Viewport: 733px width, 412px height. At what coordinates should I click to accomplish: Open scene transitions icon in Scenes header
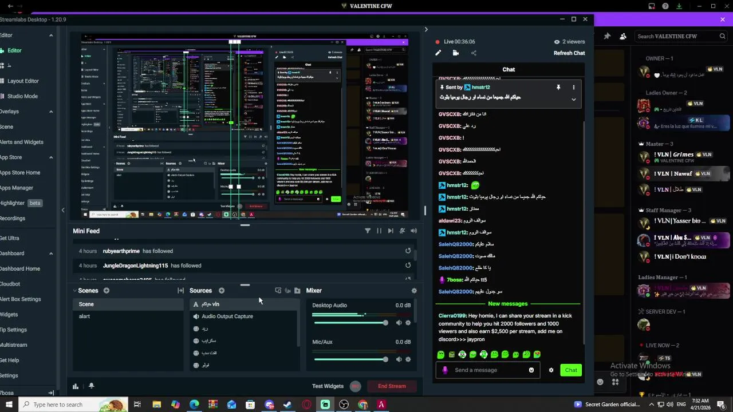pyautogui.click(x=181, y=291)
